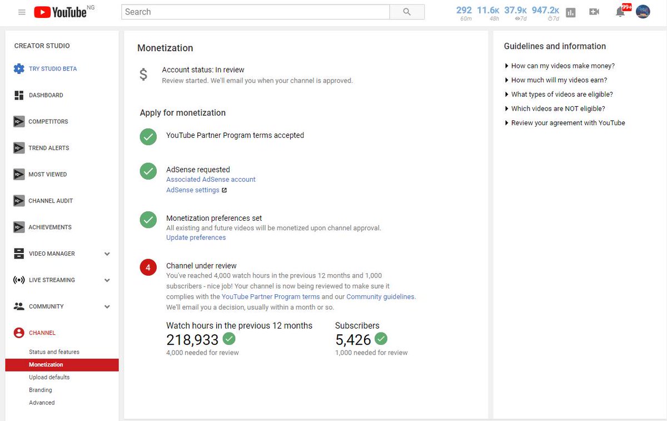Screen dimensions: 667x421
Task: Click the 947.2K 7d stat
Action: (x=545, y=13)
